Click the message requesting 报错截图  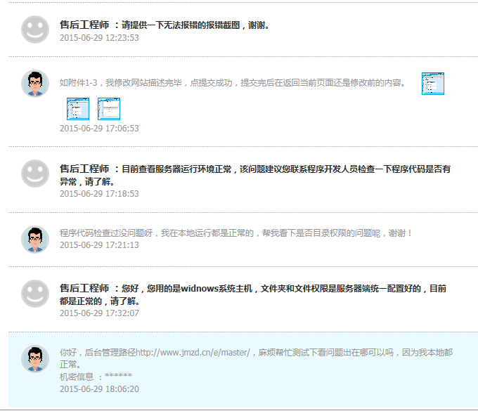(x=195, y=25)
